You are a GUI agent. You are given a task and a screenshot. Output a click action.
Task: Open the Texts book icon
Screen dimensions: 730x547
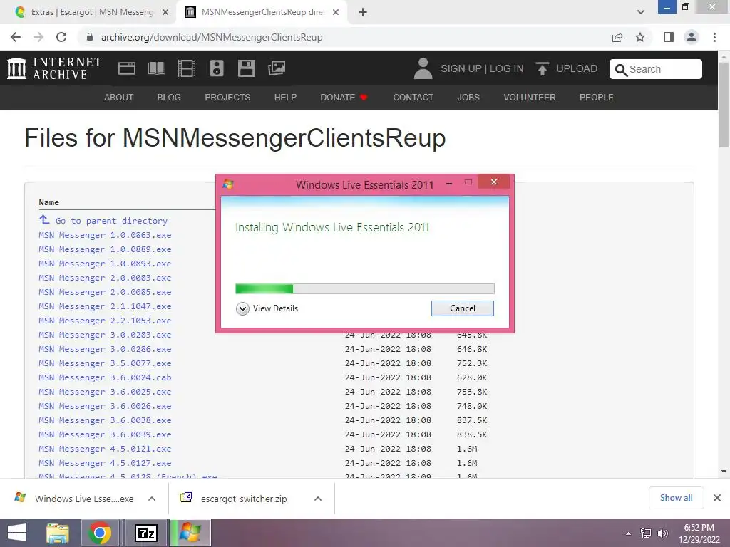[156, 68]
